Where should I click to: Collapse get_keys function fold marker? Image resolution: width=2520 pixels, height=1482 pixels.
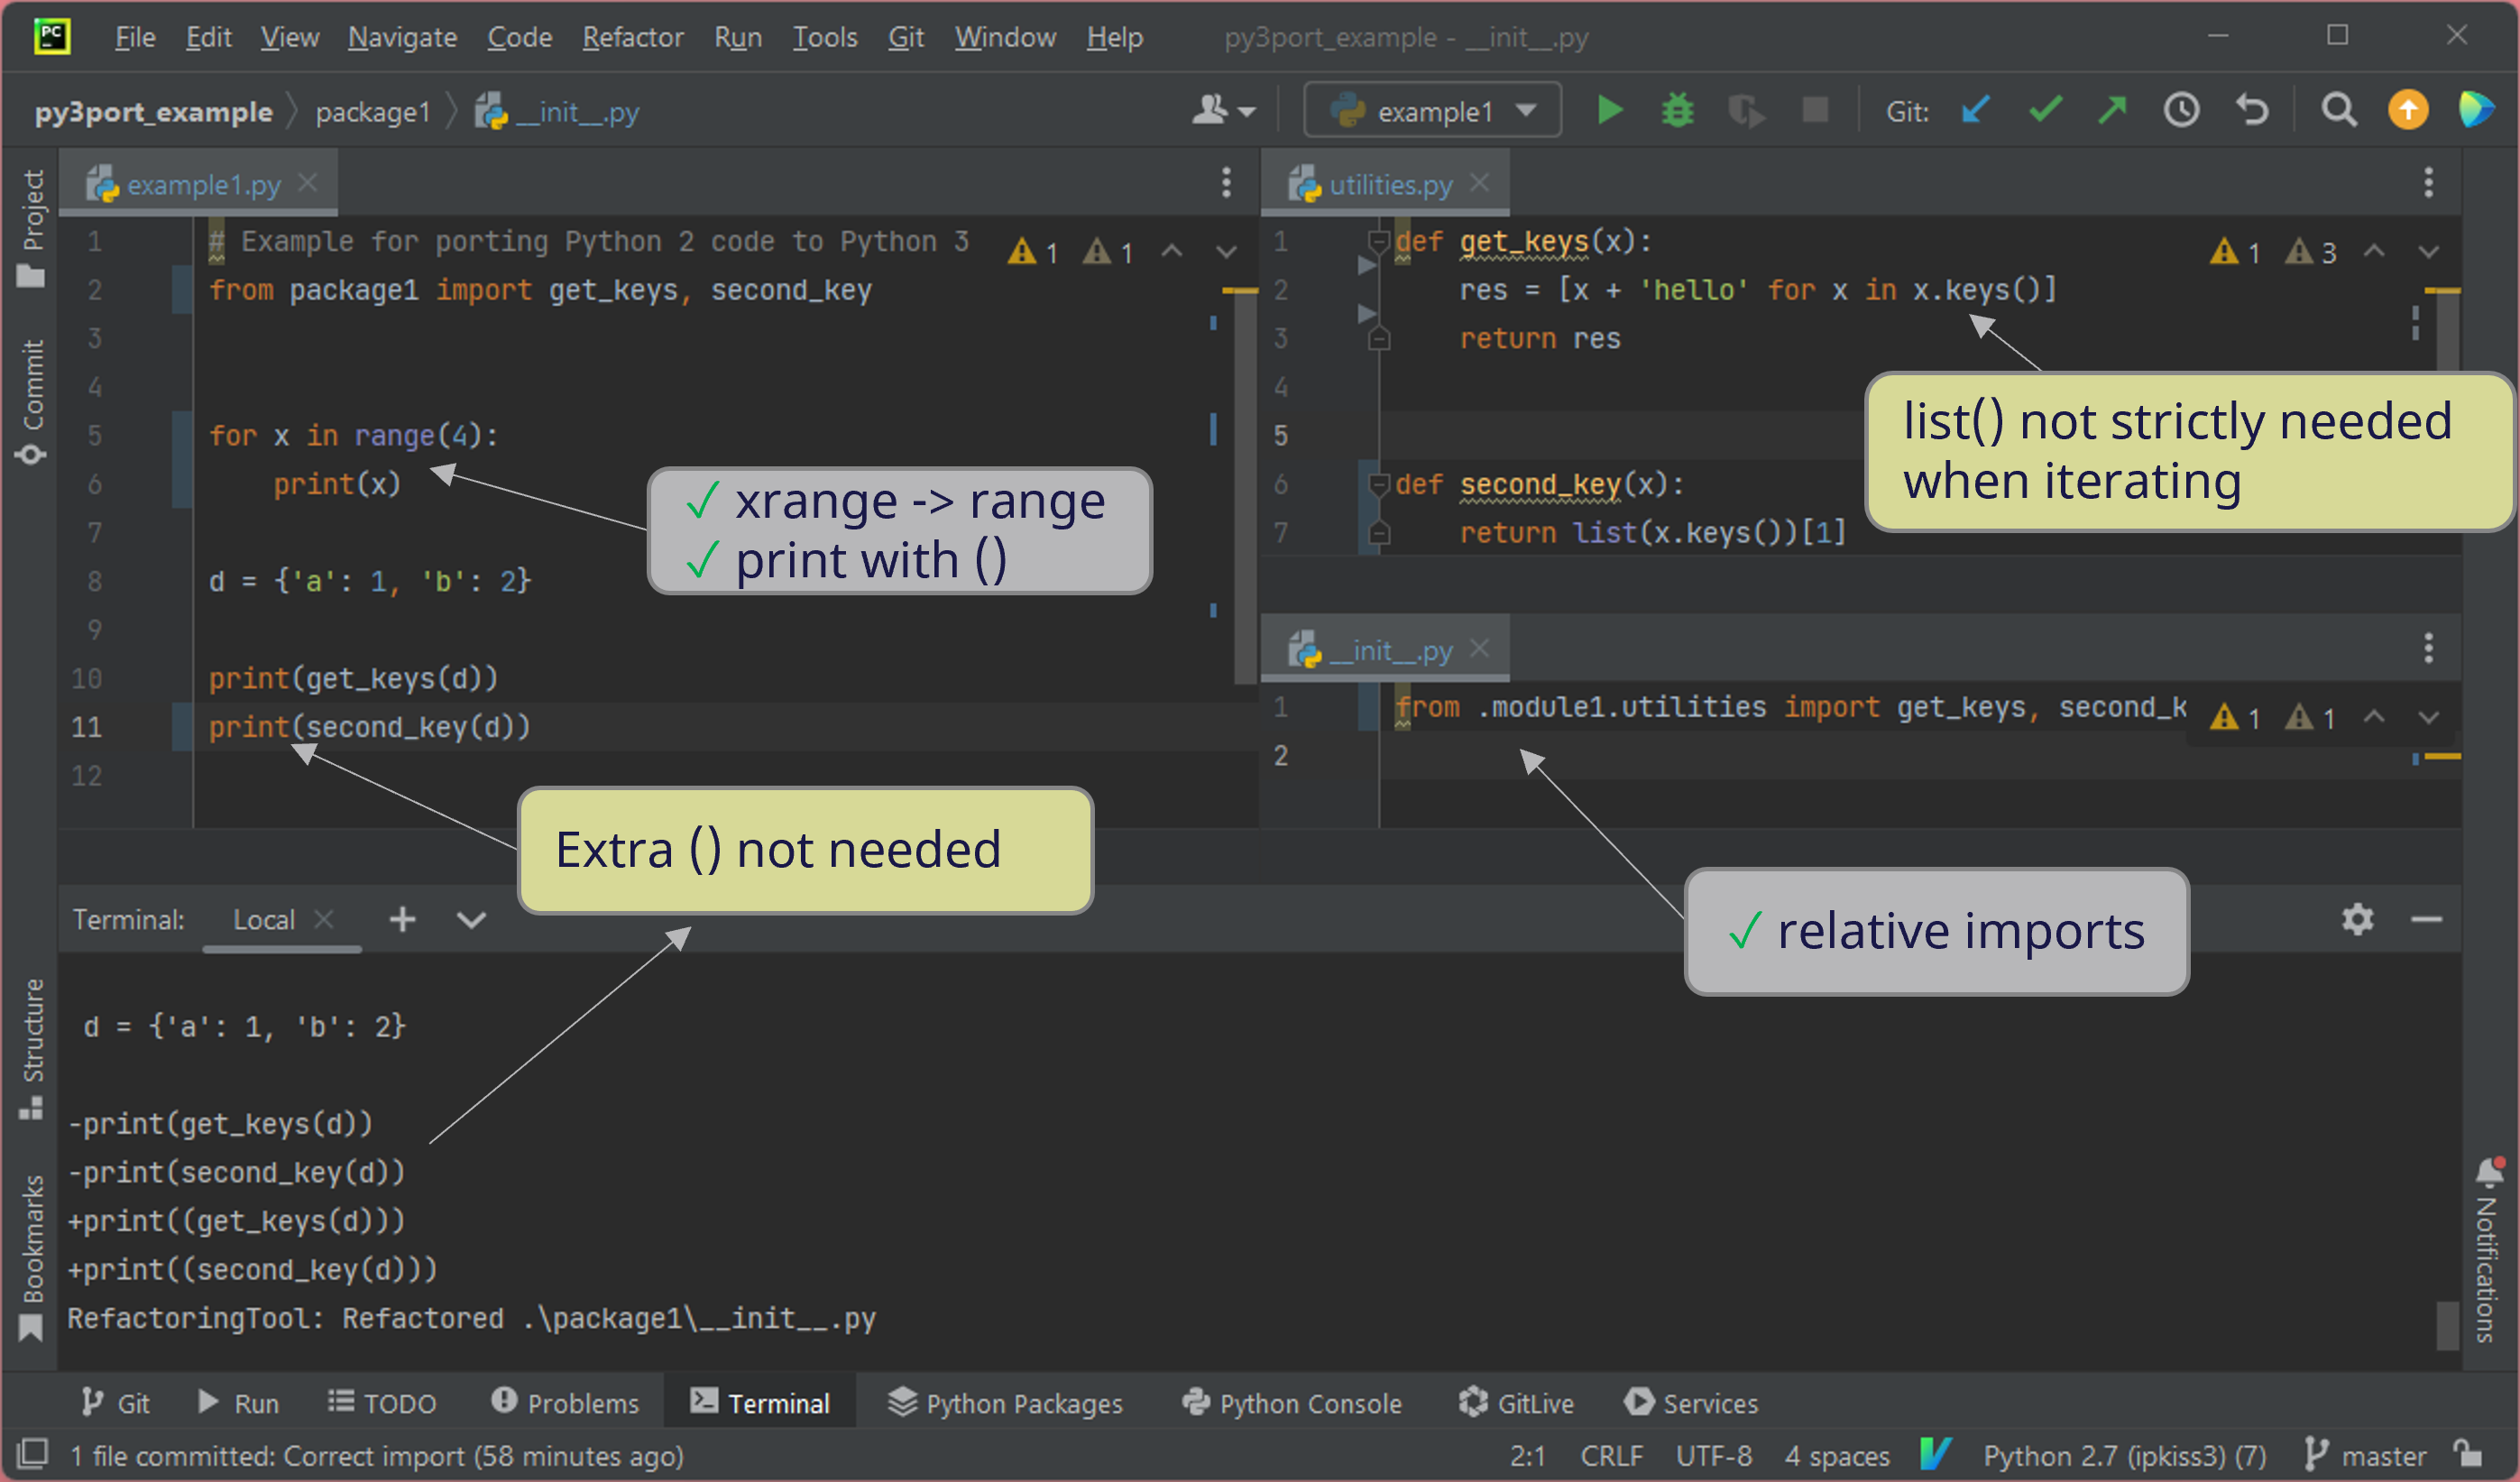point(1378,241)
